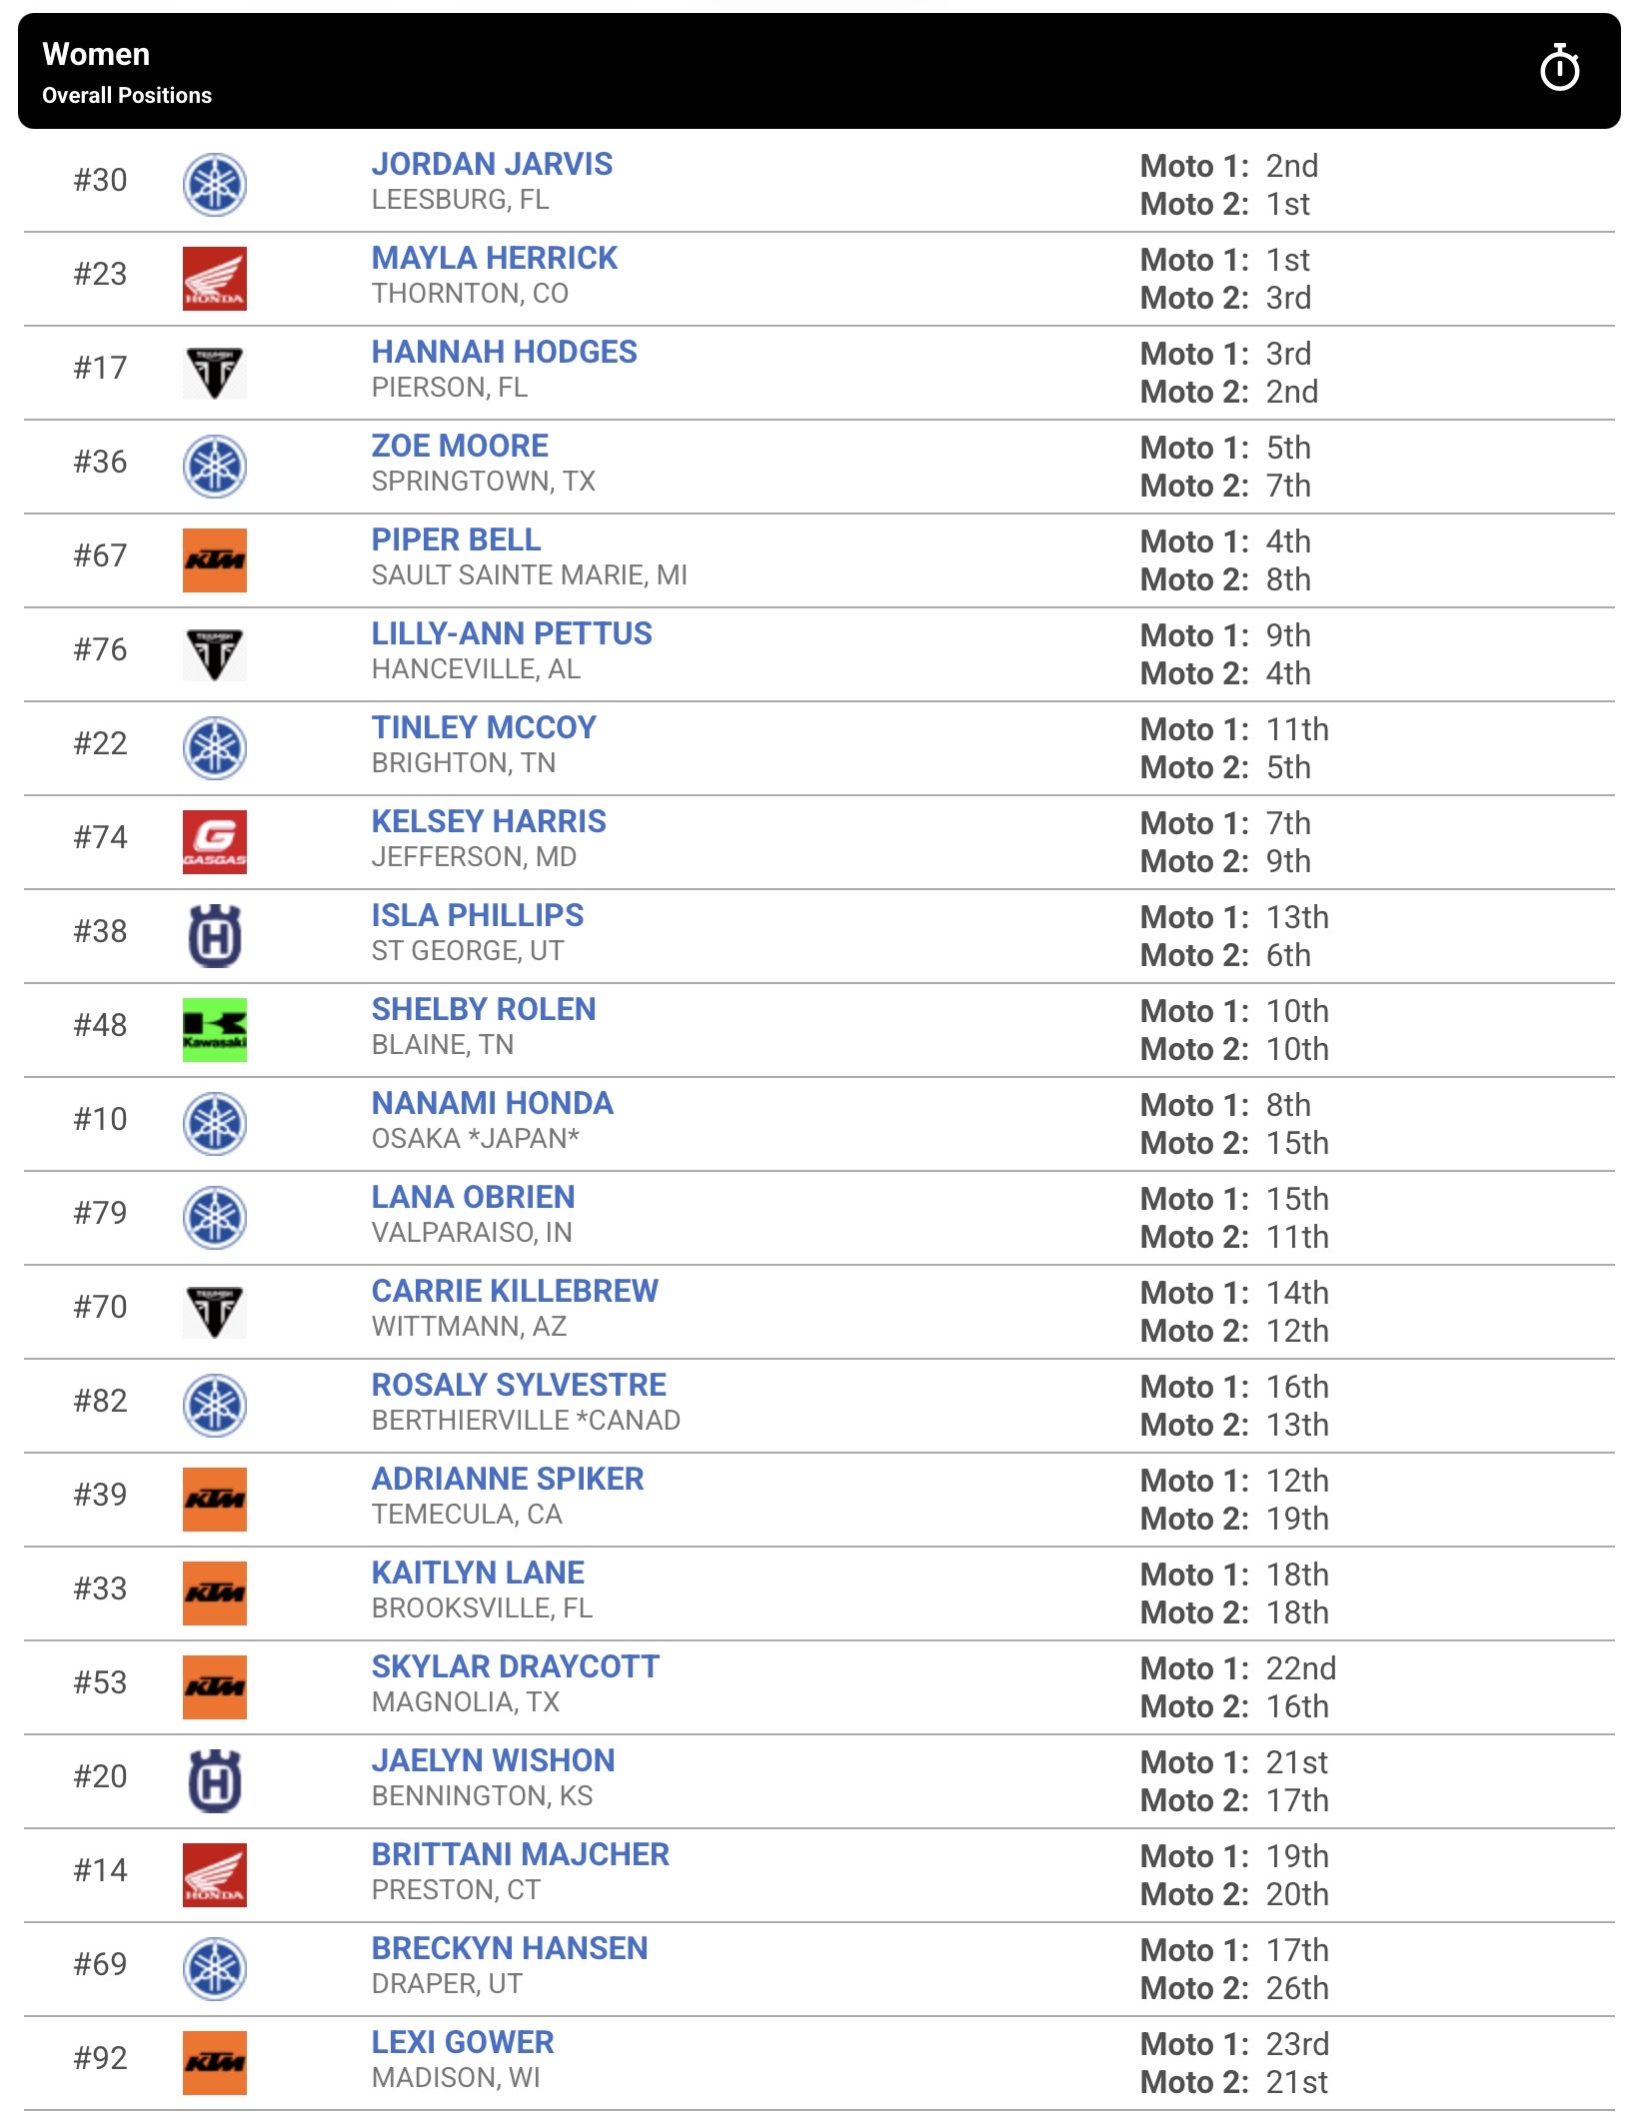
Task: Open Zoe Moore rider link
Action: point(460,446)
